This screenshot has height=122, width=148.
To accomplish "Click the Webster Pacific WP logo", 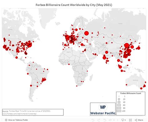I will click(x=103, y=107).
